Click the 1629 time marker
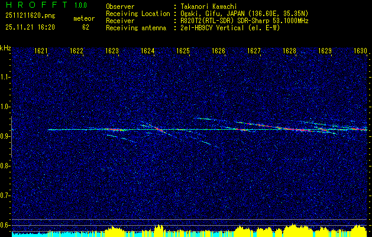Viewport: 372px width, 237px height. coord(325,51)
